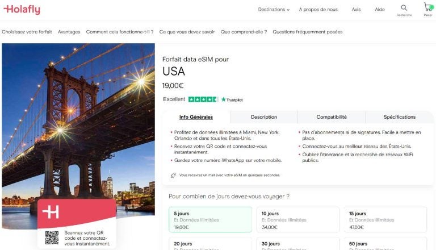Click the red Holafly H card logo

pyautogui.click(x=51, y=213)
